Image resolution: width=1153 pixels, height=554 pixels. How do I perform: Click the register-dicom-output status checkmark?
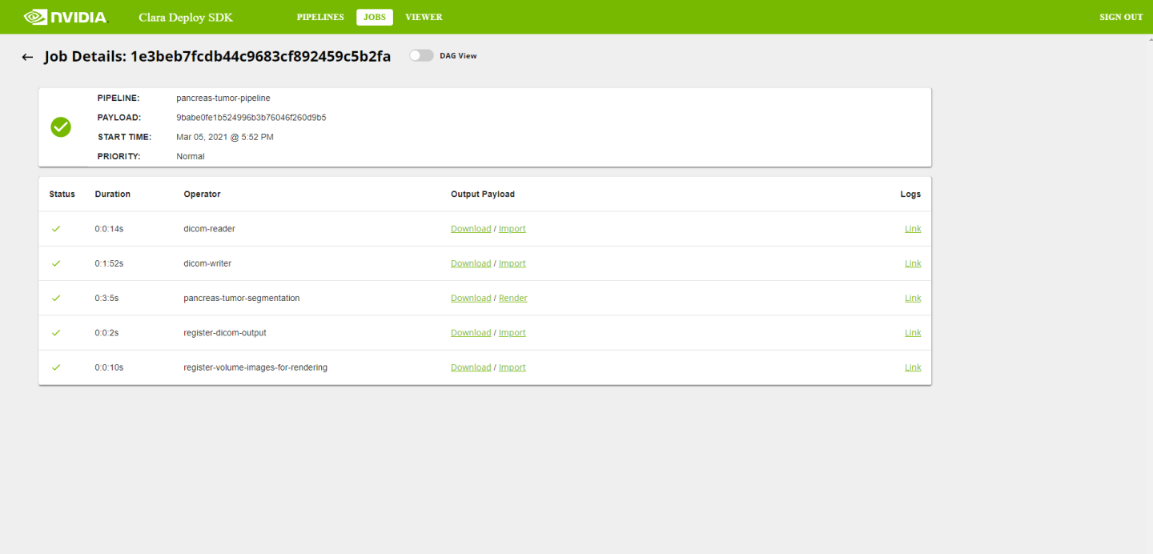[x=56, y=332]
